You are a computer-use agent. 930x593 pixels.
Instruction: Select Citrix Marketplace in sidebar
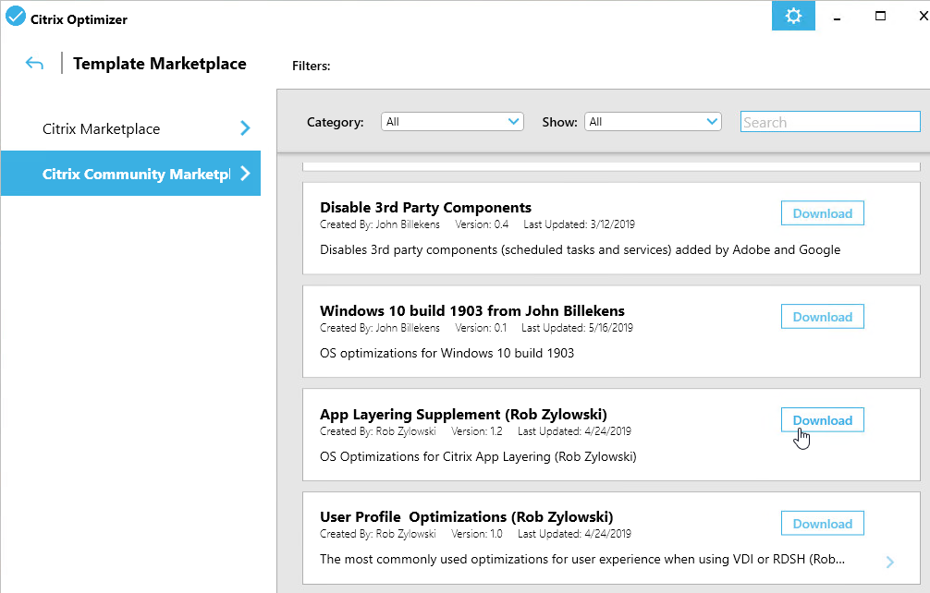[102, 129]
